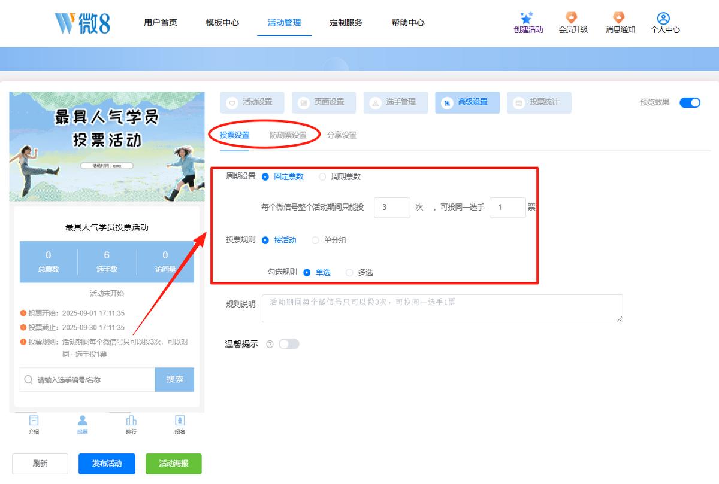Switch to 投票统计 tab
The height and width of the screenshot is (484, 719).
click(x=539, y=102)
